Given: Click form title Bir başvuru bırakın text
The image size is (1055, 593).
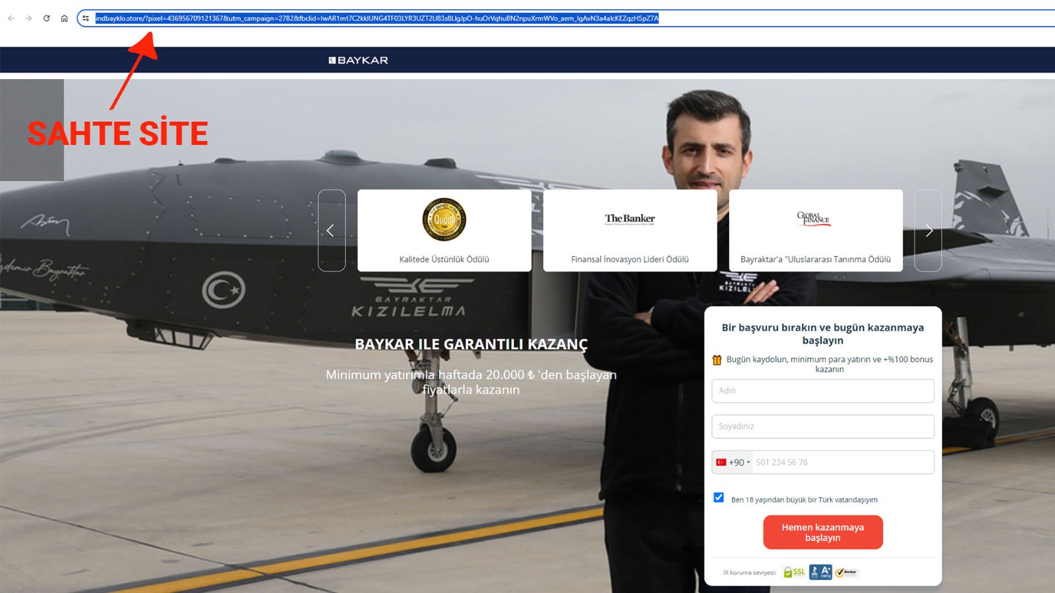Looking at the screenshot, I should point(823,334).
